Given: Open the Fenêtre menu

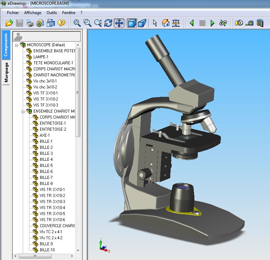Looking at the screenshot, I should point(69,13).
